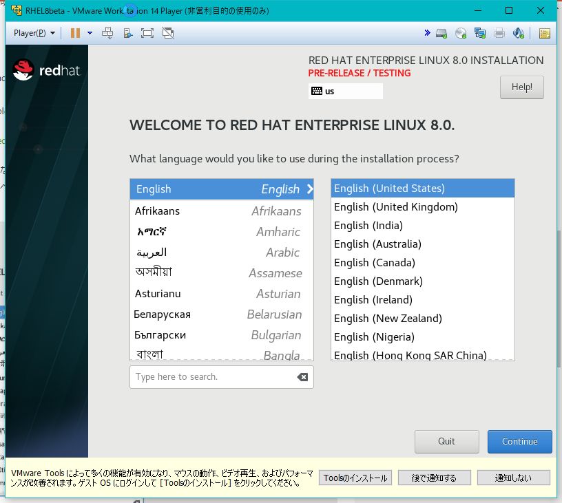Image resolution: width=562 pixels, height=503 pixels.
Task: Continue to the next installation step
Action: click(x=520, y=442)
